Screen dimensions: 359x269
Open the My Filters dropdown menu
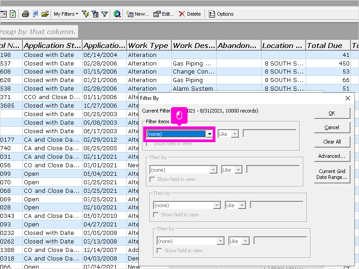click(66, 14)
